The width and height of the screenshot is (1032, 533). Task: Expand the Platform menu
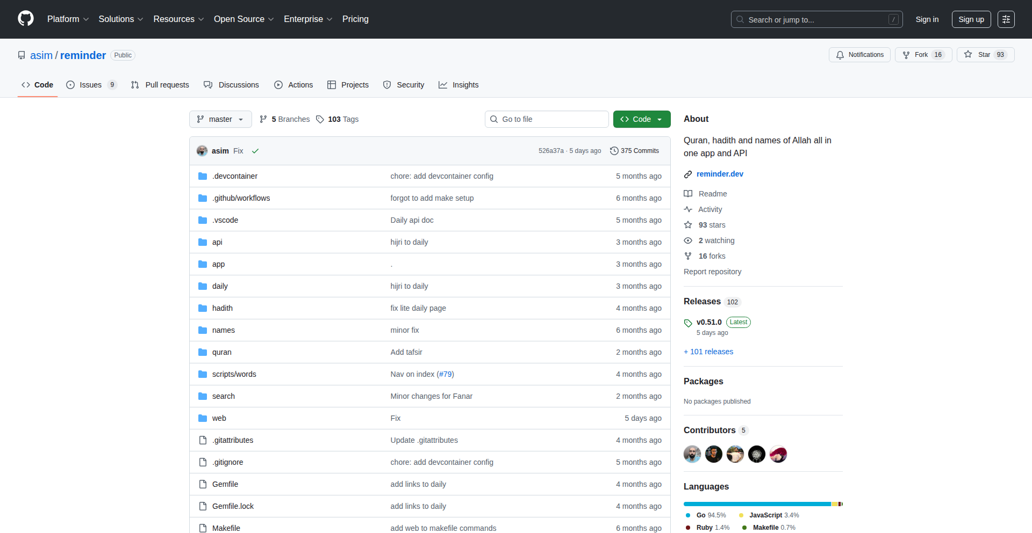(68, 19)
